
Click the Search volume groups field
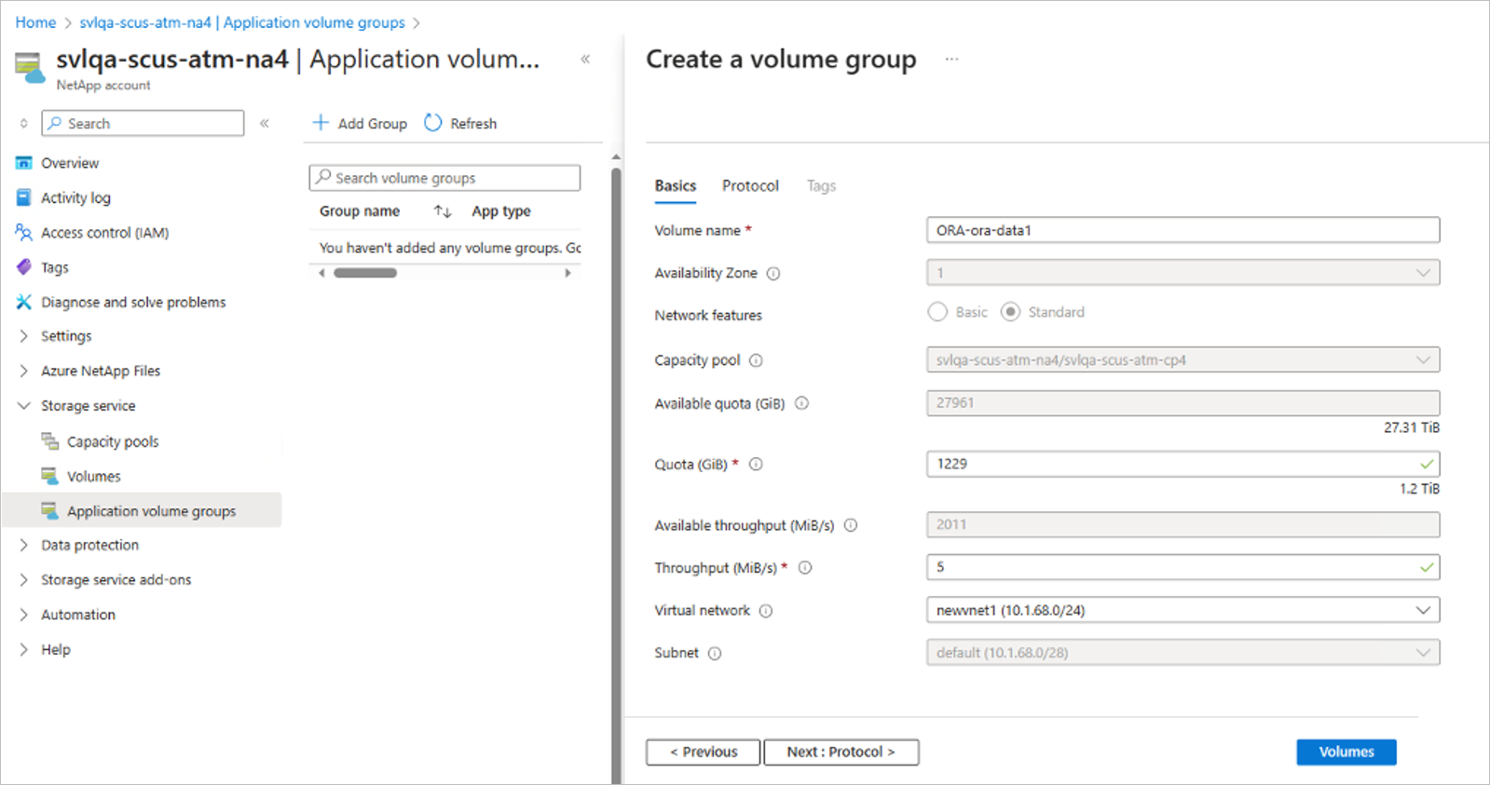click(444, 178)
